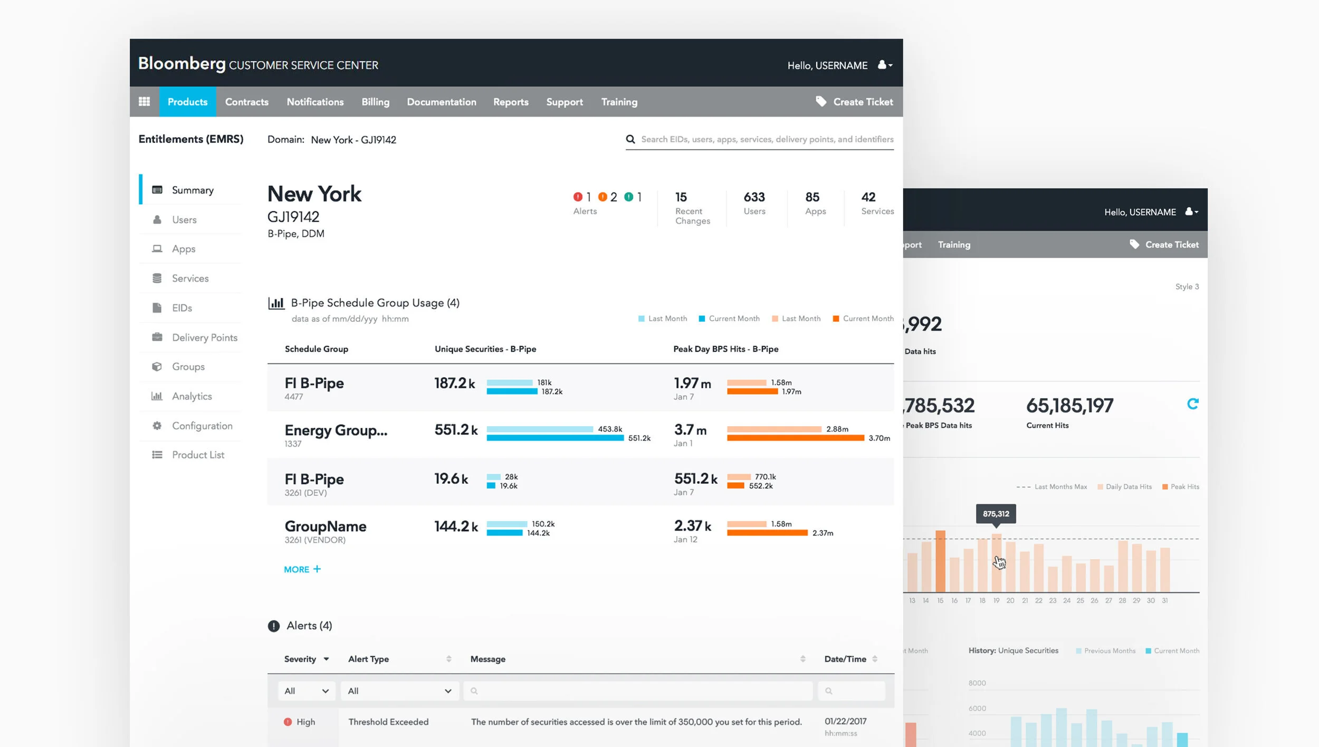Open the apps grid icon
Viewport: 1319px width, 747px height.
[x=144, y=102]
